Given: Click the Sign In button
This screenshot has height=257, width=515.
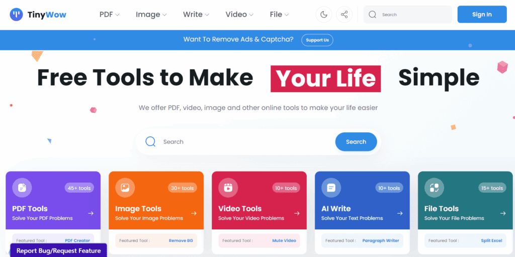Looking at the screenshot, I should [482, 15].
